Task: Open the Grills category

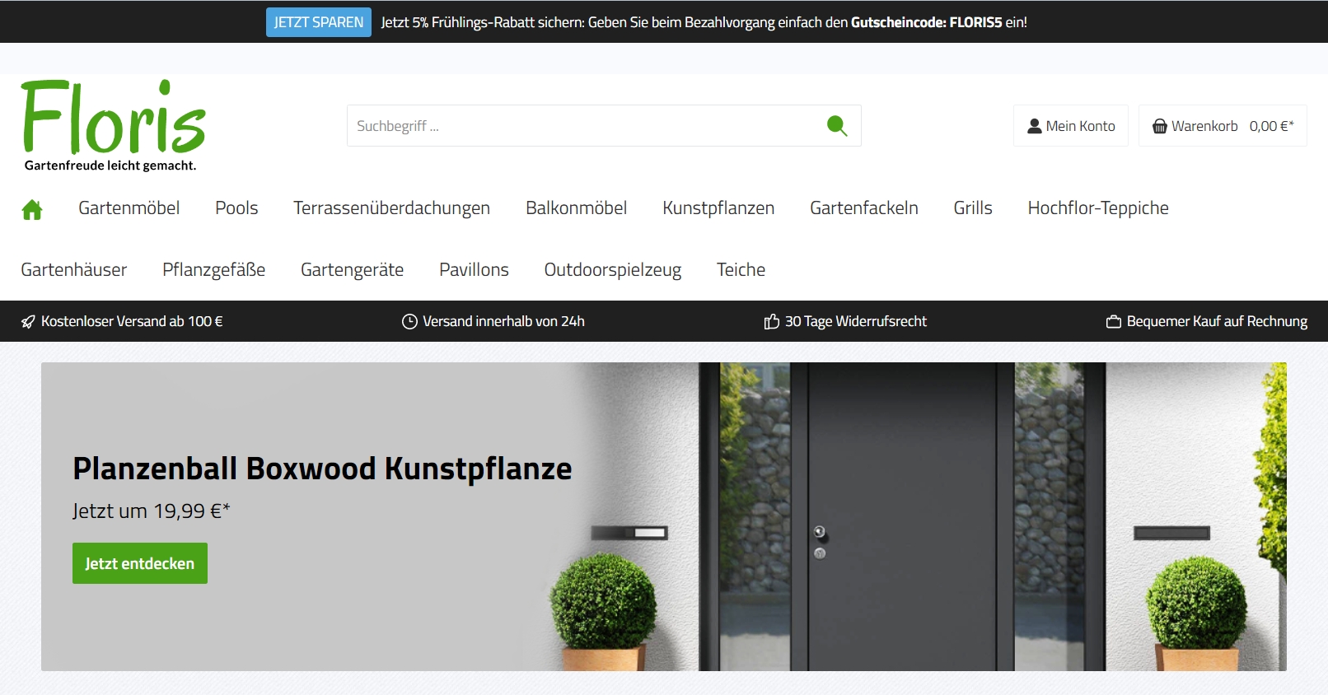Action: tap(972, 208)
